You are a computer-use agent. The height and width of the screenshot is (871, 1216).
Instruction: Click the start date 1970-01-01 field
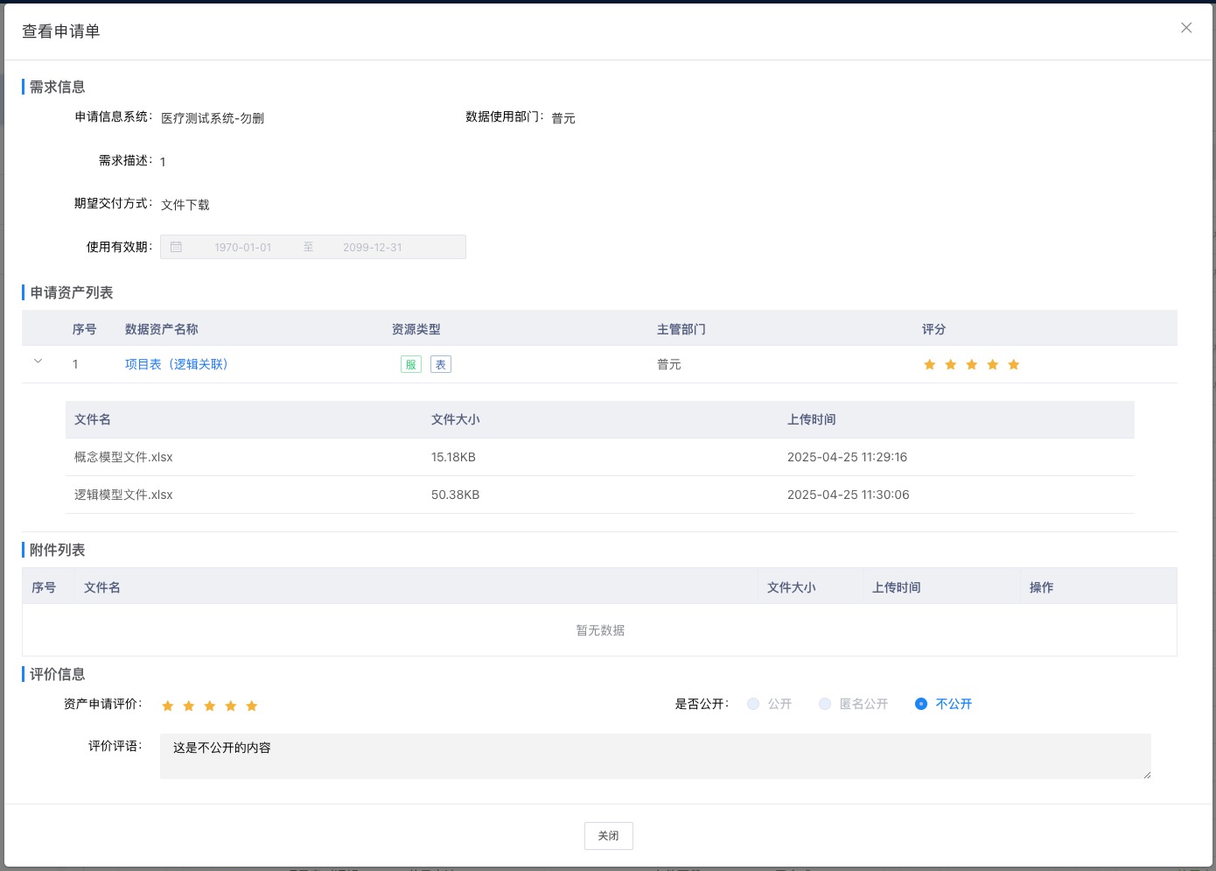242,247
